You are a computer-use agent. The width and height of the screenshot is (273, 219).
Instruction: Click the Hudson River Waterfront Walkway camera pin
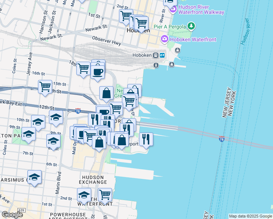point(173,9)
